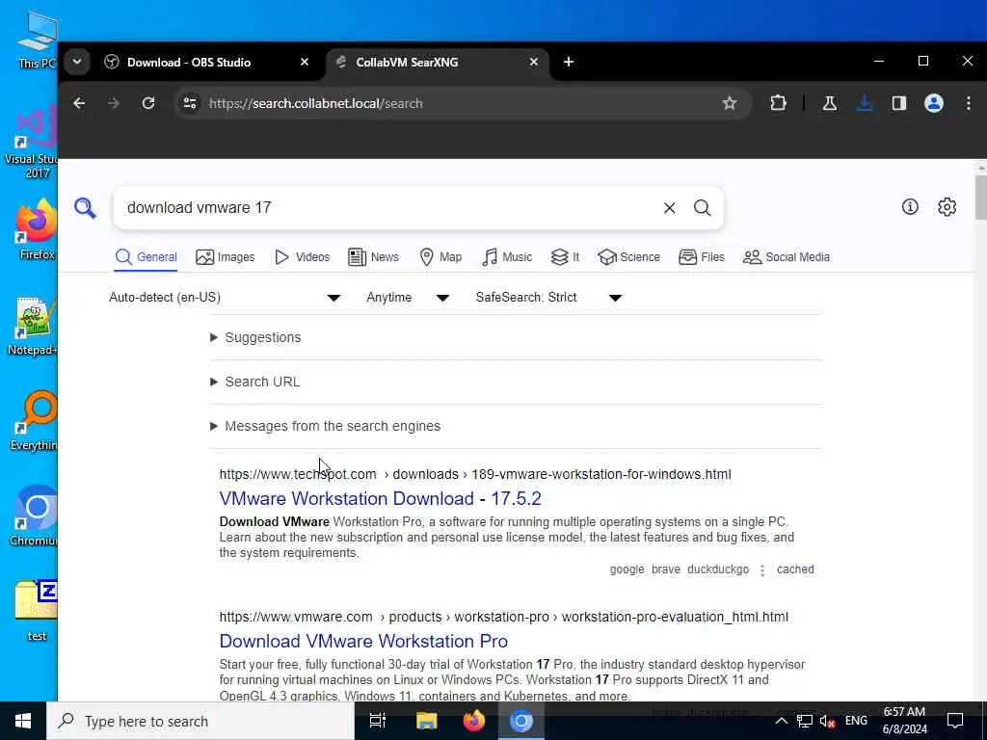Image resolution: width=987 pixels, height=740 pixels.
Task: Click the page vertical scrollbar thumb
Action: click(x=980, y=198)
